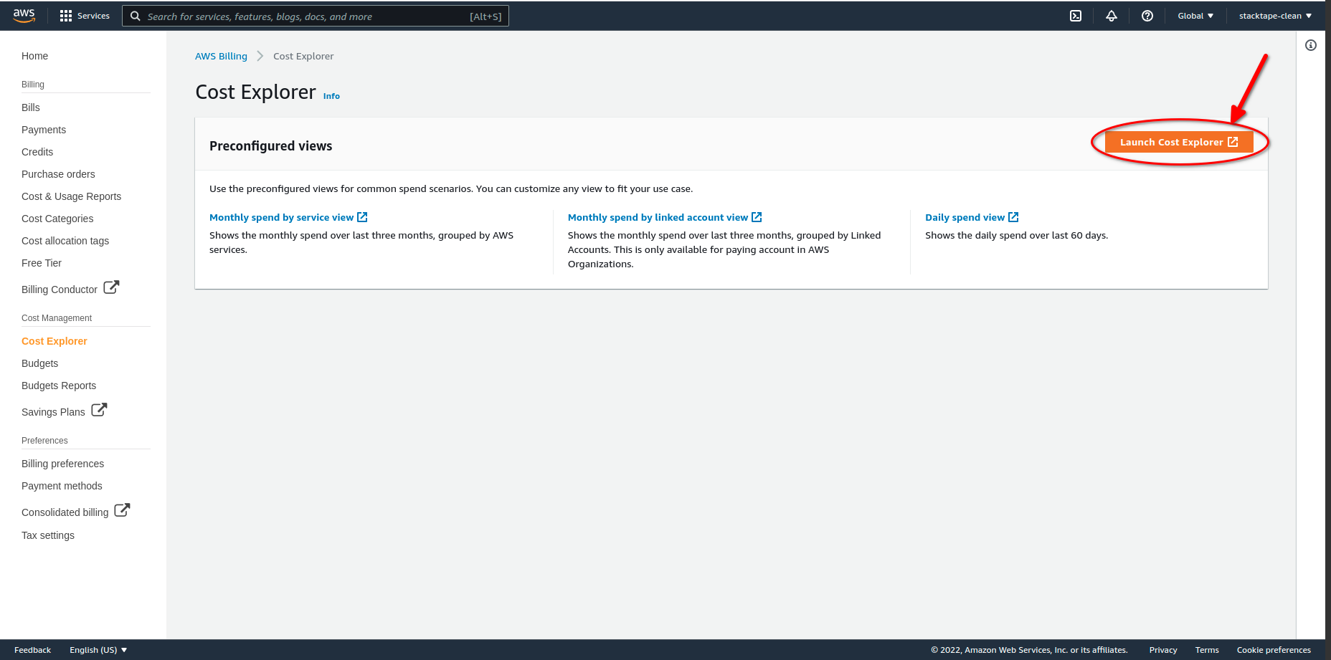Open the stacktape-clean account dropdown

pyautogui.click(x=1275, y=16)
